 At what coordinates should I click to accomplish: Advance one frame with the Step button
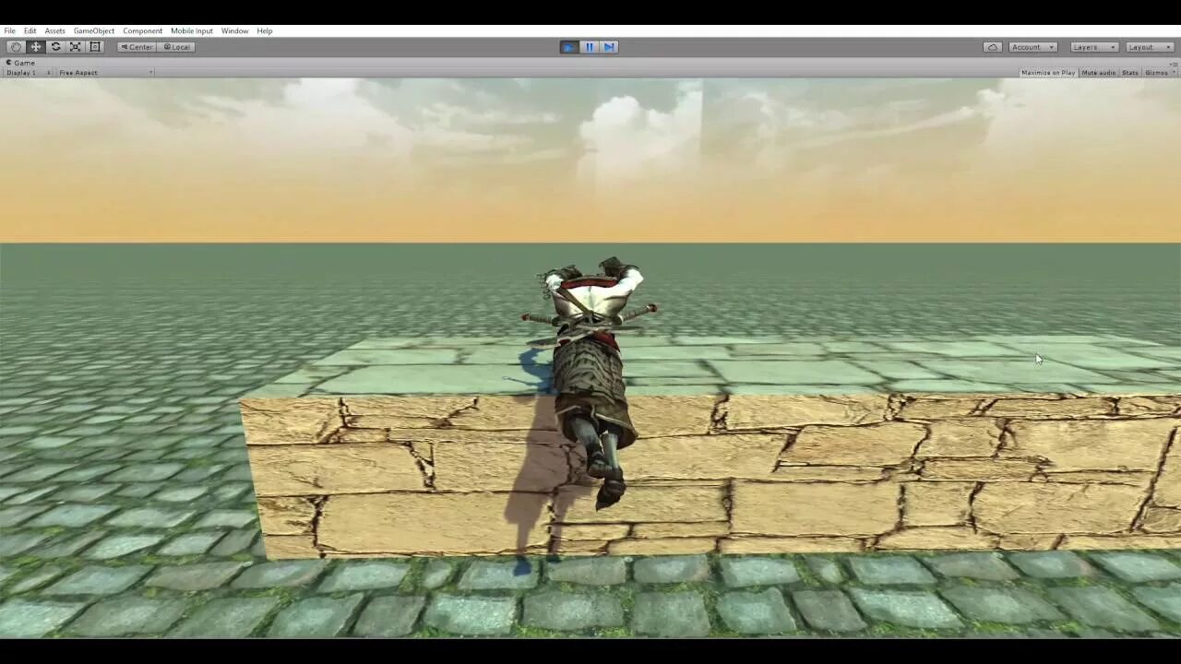tap(609, 47)
